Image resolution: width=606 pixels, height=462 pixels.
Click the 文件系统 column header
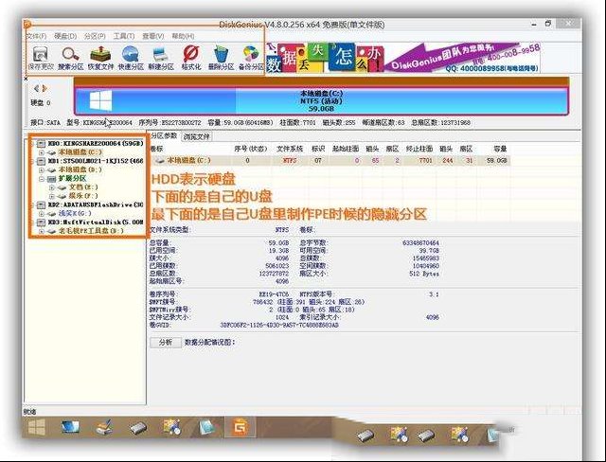(290, 149)
